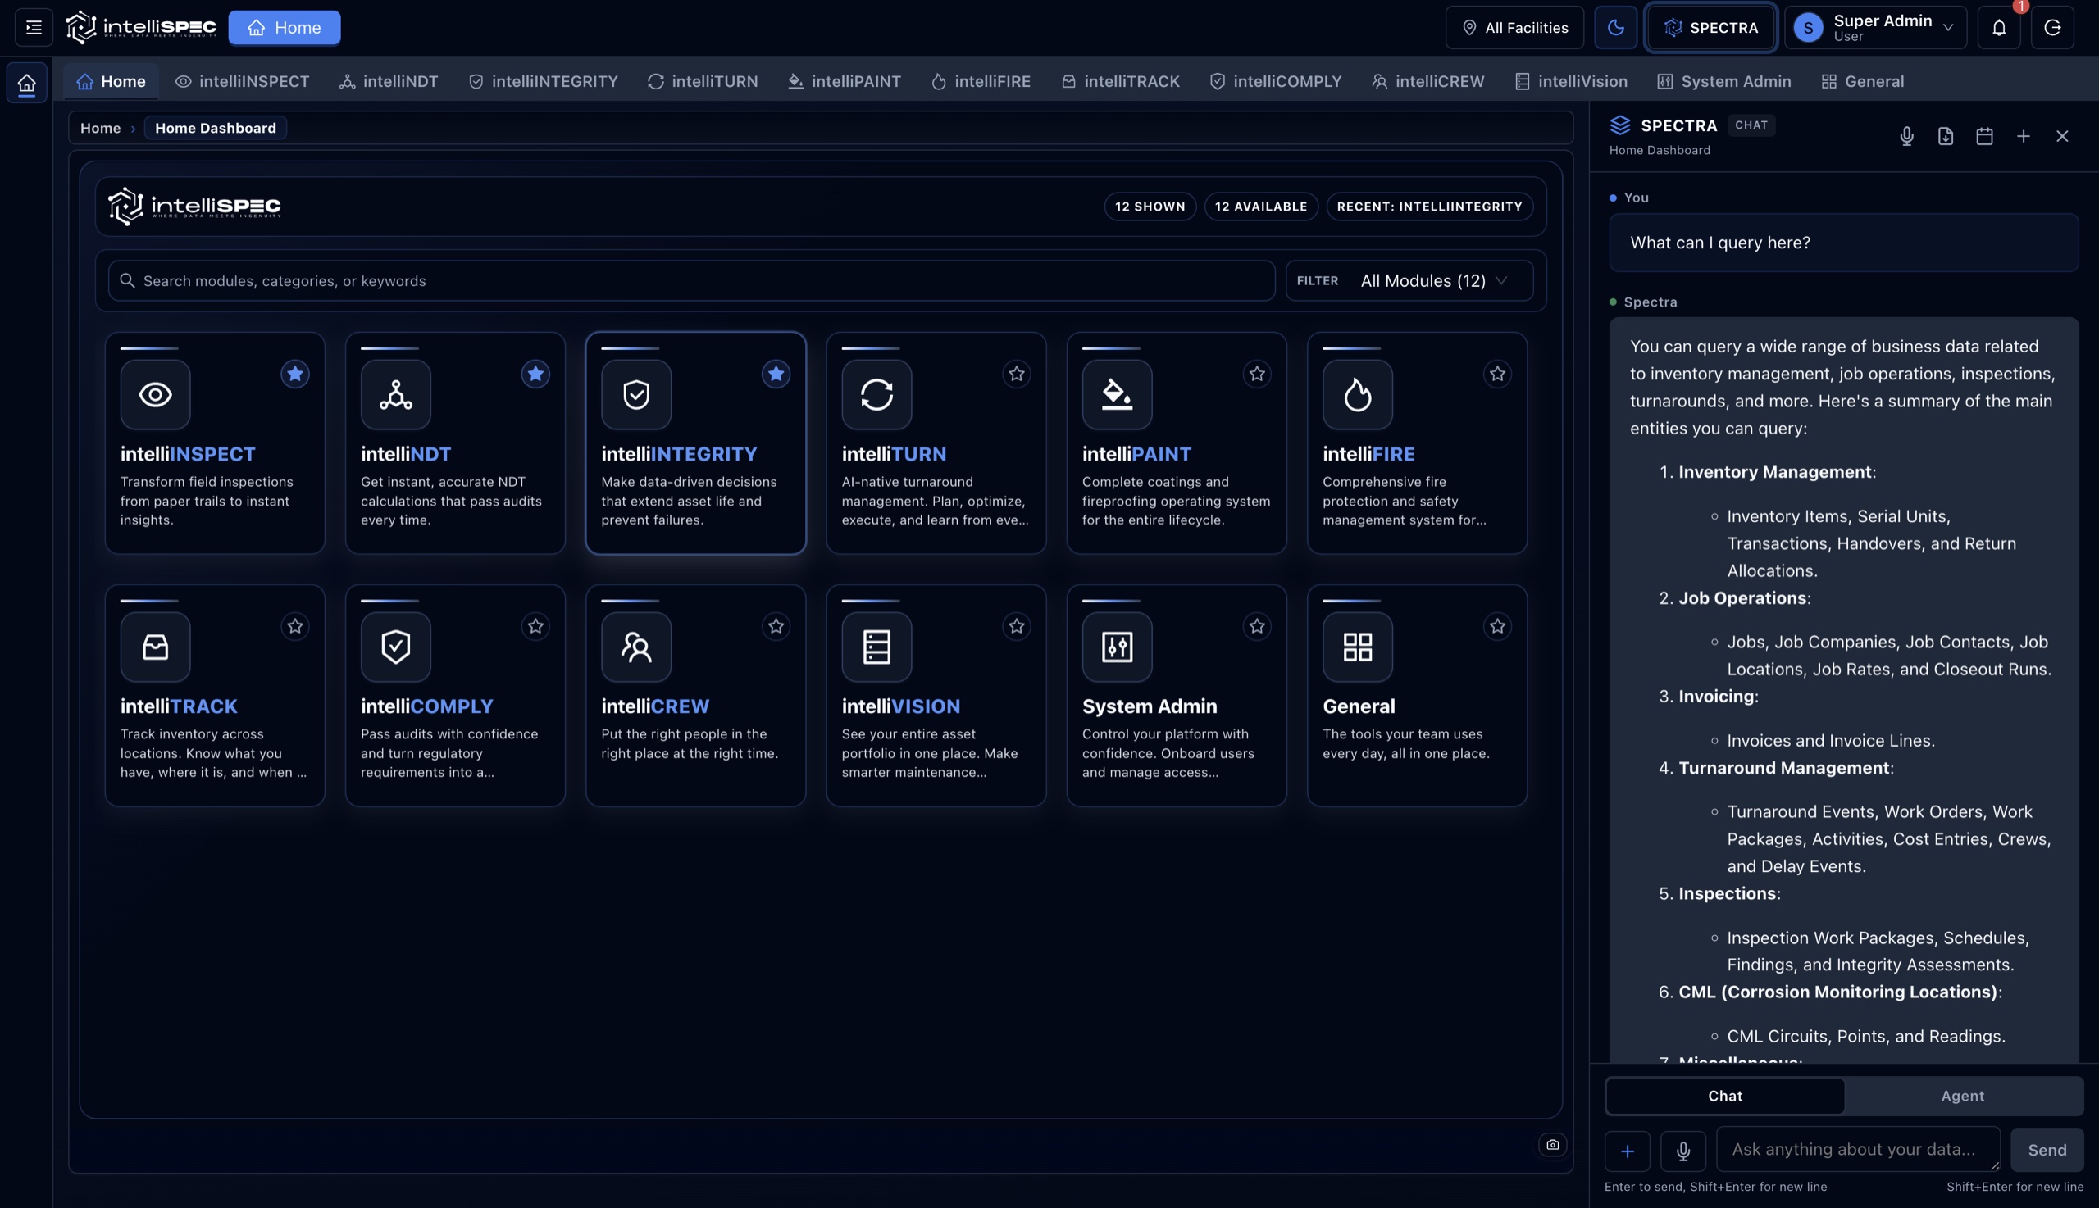Select the Chat mode tab
Screen dimensions: 2099x1208
click(x=1724, y=1096)
